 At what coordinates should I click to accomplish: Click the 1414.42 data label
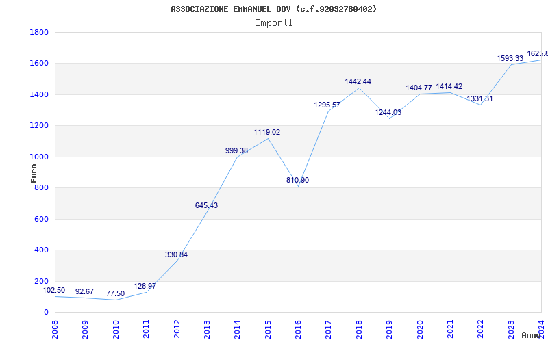coord(449,87)
